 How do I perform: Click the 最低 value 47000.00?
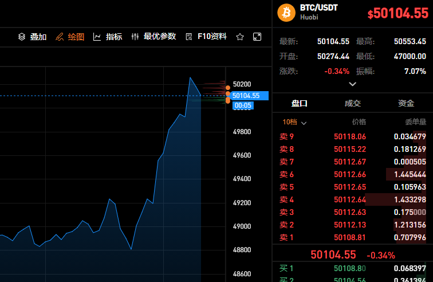[x=410, y=56]
